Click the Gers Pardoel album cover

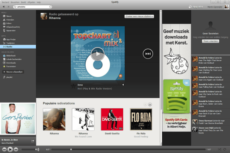click(18, 118)
